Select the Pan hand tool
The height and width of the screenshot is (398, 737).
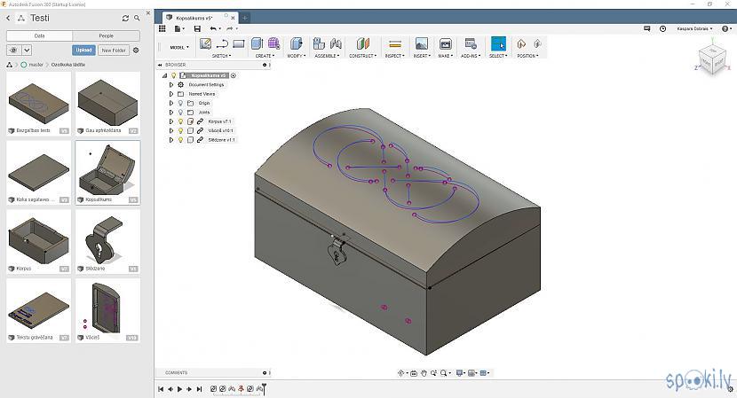pyautogui.click(x=424, y=373)
